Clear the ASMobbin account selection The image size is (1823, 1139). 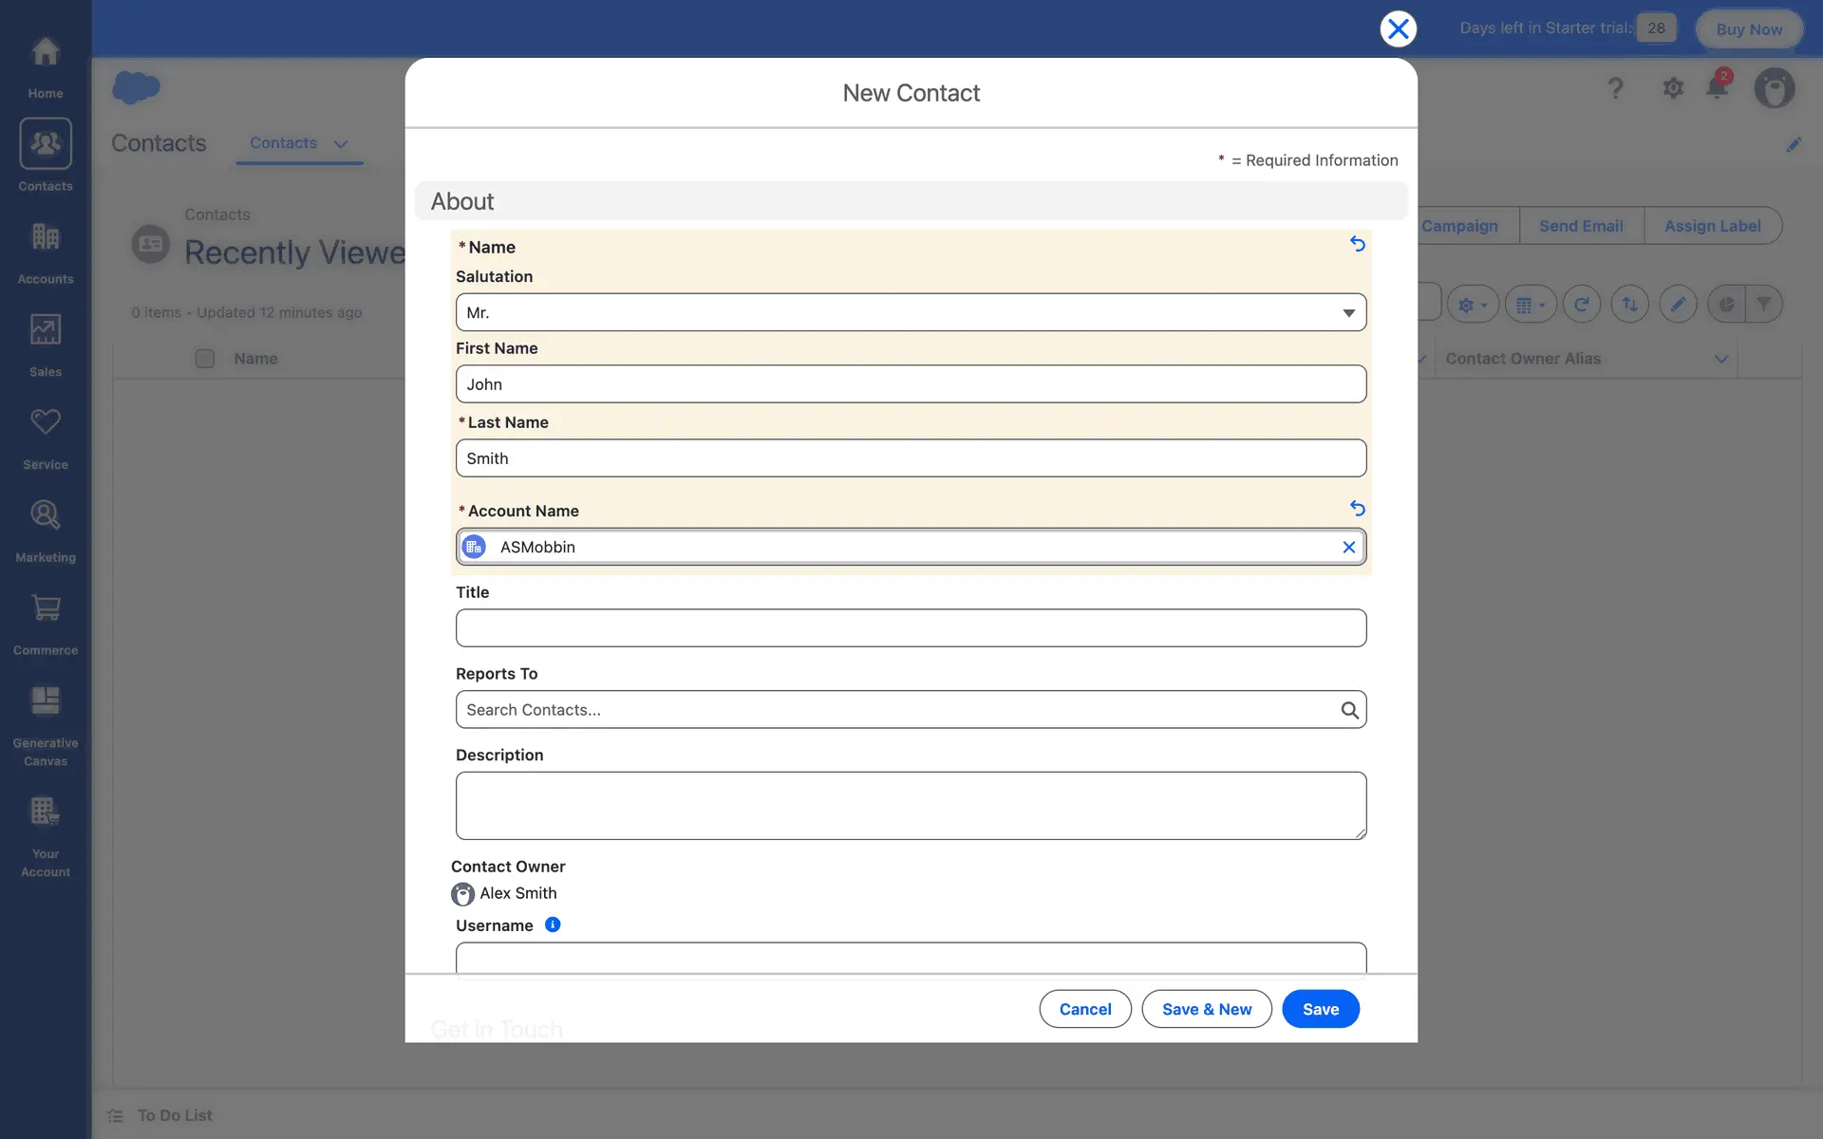click(1348, 547)
